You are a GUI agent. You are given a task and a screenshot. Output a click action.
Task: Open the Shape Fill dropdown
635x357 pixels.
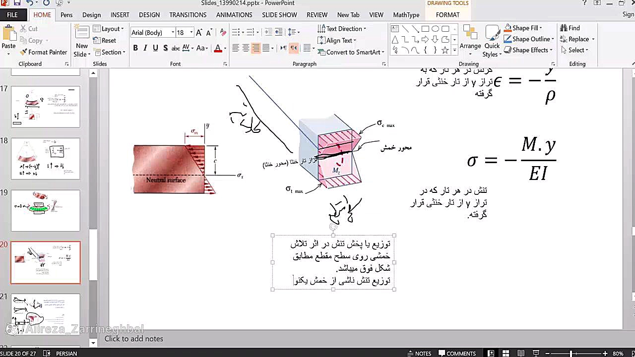pos(523,28)
